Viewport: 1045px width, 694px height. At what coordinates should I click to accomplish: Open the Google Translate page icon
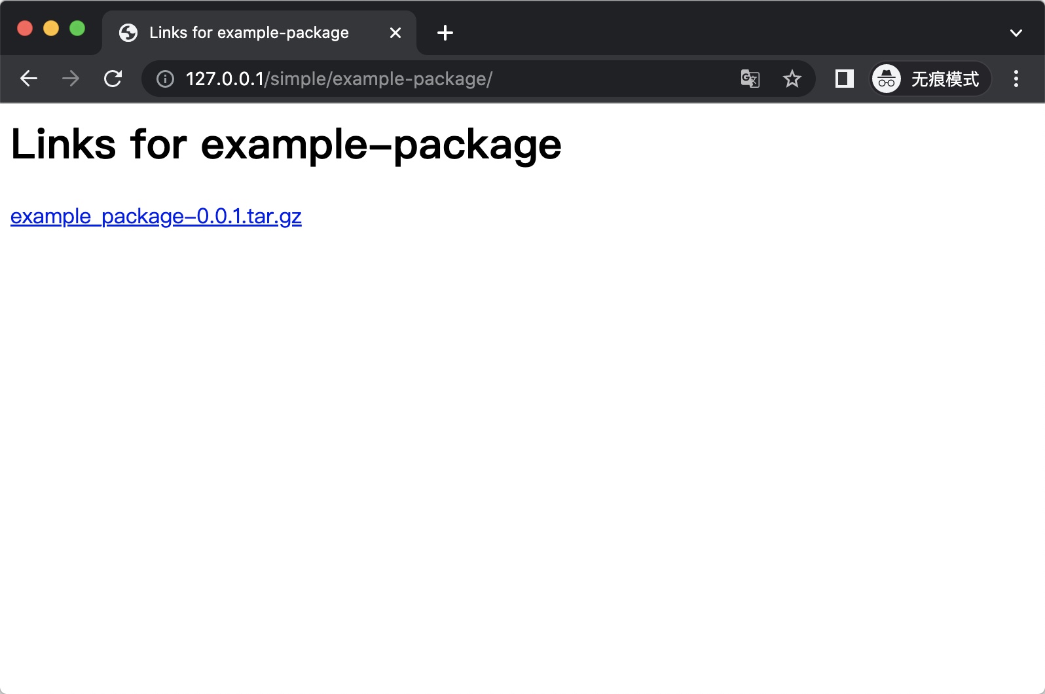tap(750, 79)
